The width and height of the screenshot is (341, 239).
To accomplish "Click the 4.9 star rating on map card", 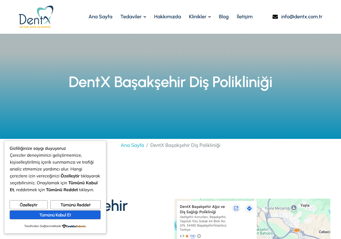I will 184,236.
